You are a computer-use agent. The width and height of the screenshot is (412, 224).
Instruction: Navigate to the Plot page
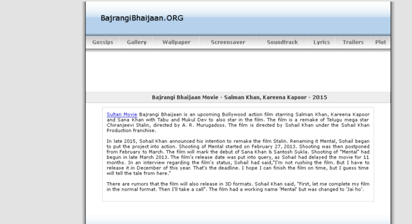click(381, 42)
